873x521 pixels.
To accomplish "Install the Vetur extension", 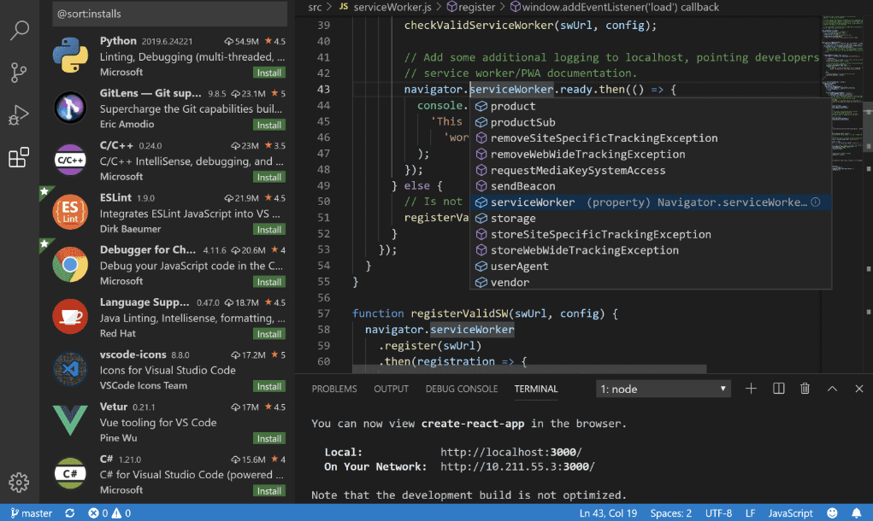I will pos(269,439).
